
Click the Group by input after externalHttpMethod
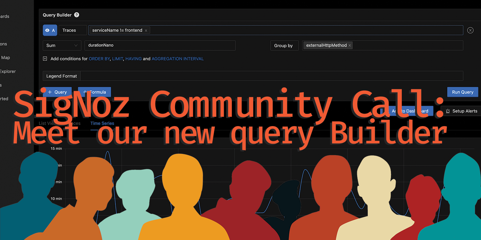(x=407, y=45)
